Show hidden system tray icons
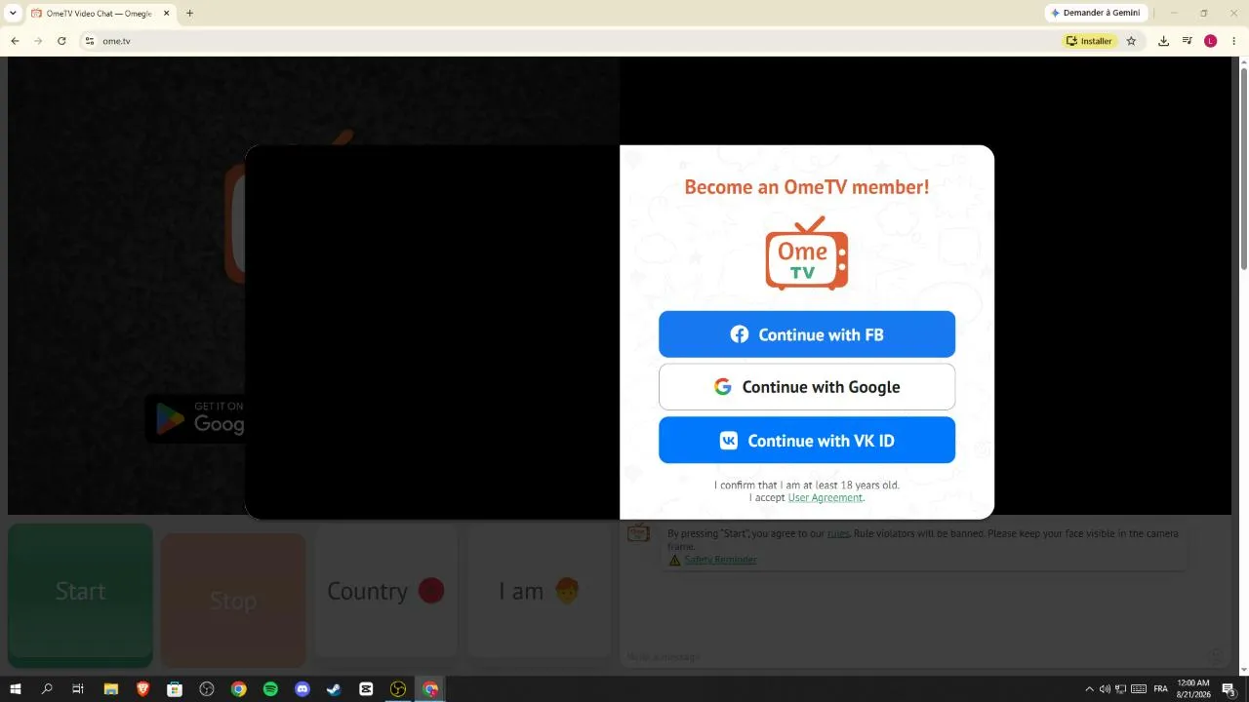The width and height of the screenshot is (1249, 702). click(x=1090, y=688)
